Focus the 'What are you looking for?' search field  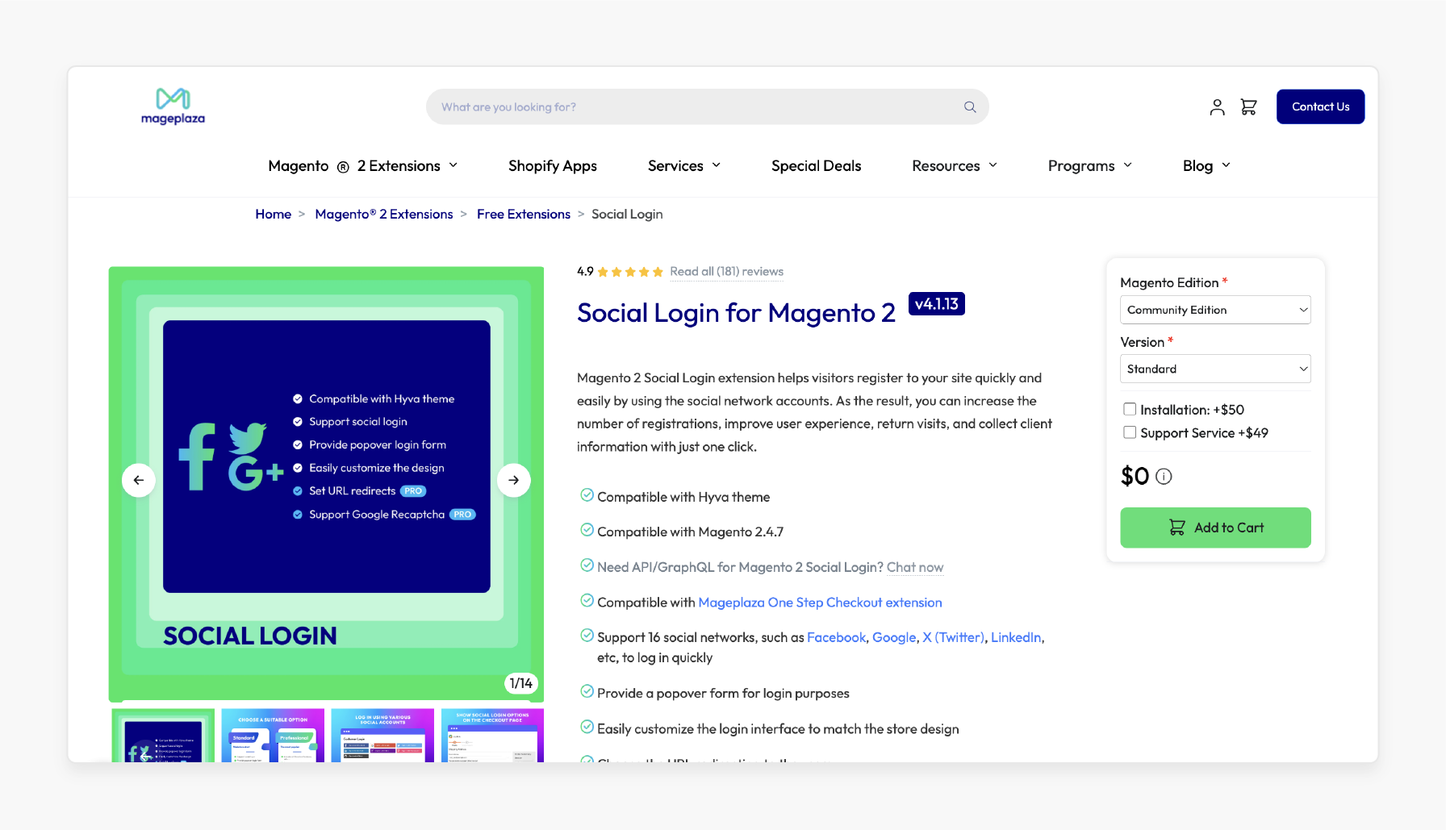[707, 106]
